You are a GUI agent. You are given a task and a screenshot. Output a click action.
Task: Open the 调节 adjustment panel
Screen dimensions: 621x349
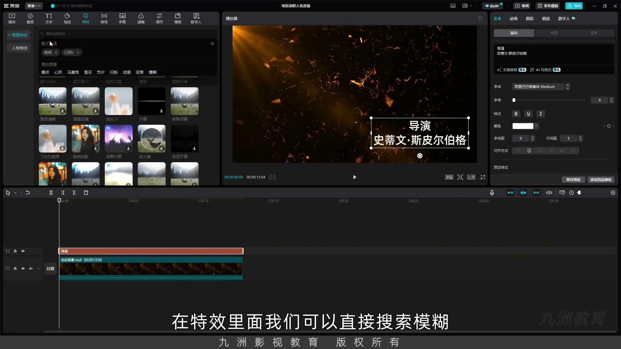pyautogui.click(x=159, y=18)
